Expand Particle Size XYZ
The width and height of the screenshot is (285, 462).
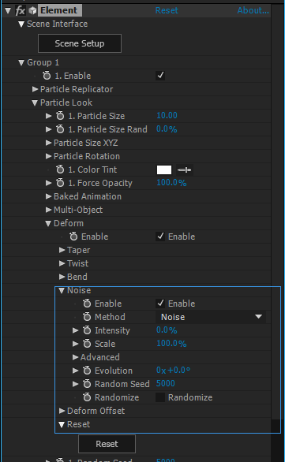48,143
